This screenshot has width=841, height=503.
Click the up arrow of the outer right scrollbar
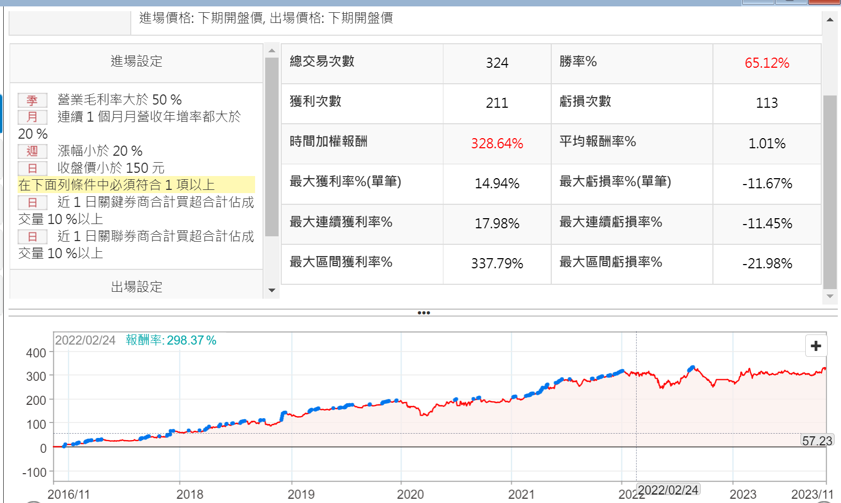pos(830,20)
